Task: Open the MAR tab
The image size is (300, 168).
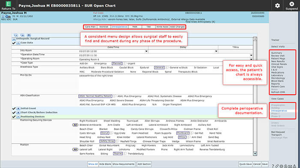Action: point(135,27)
